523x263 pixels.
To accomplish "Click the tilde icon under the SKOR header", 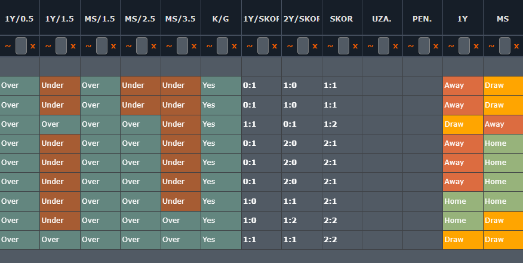I will pyautogui.click(x=330, y=46).
